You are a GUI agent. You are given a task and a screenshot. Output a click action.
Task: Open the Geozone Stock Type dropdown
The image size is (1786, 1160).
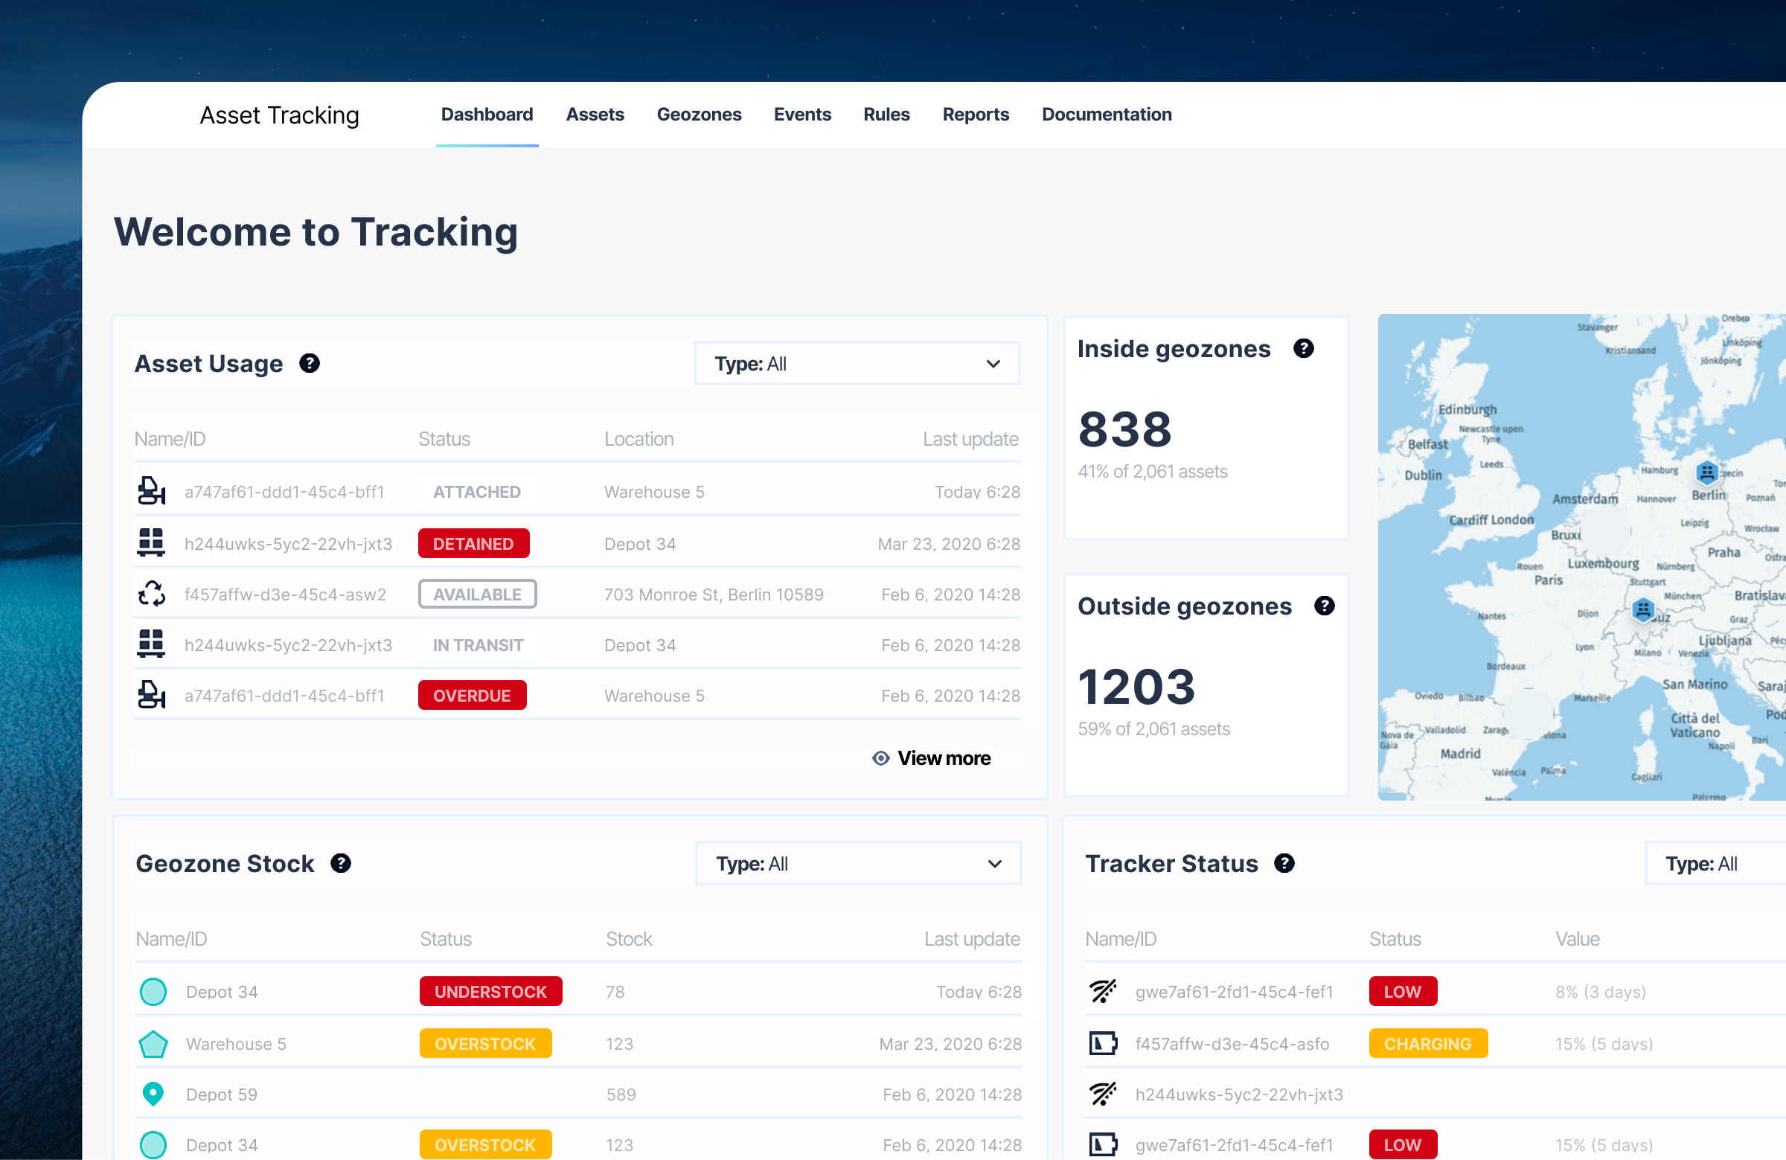point(858,863)
